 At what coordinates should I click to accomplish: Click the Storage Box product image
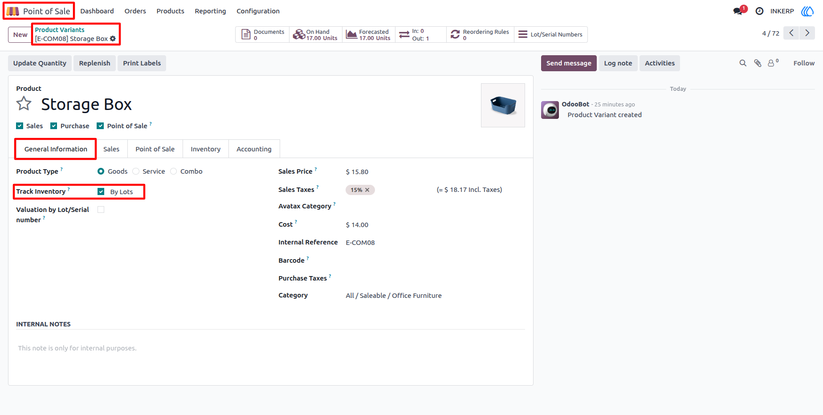pyautogui.click(x=503, y=106)
